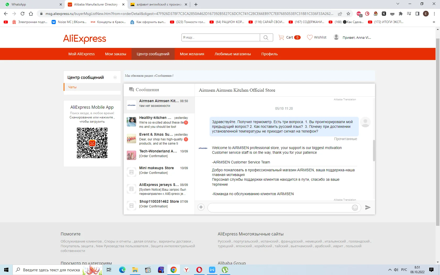
Task: Switch input language from РУС
Action: (404, 270)
